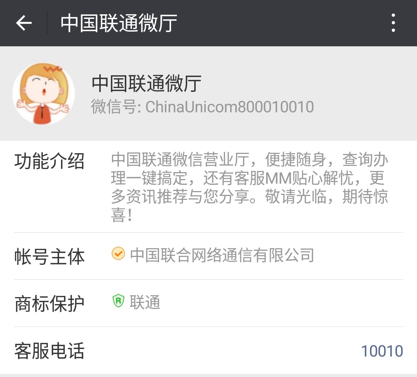
Task: Tap the 联通 trademark text
Action: point(145,302)
